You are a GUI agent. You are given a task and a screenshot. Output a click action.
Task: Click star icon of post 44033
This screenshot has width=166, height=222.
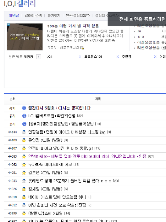point(24,181)
